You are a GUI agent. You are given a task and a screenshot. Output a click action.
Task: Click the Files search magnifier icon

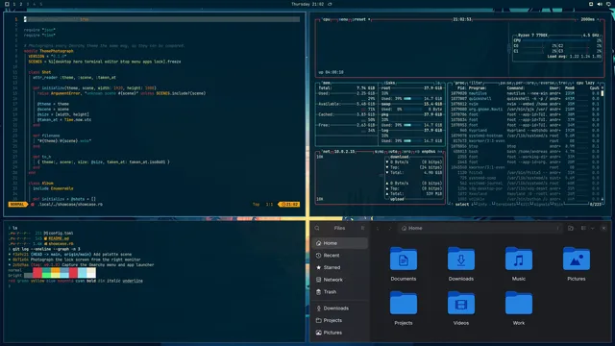point(317,228)
